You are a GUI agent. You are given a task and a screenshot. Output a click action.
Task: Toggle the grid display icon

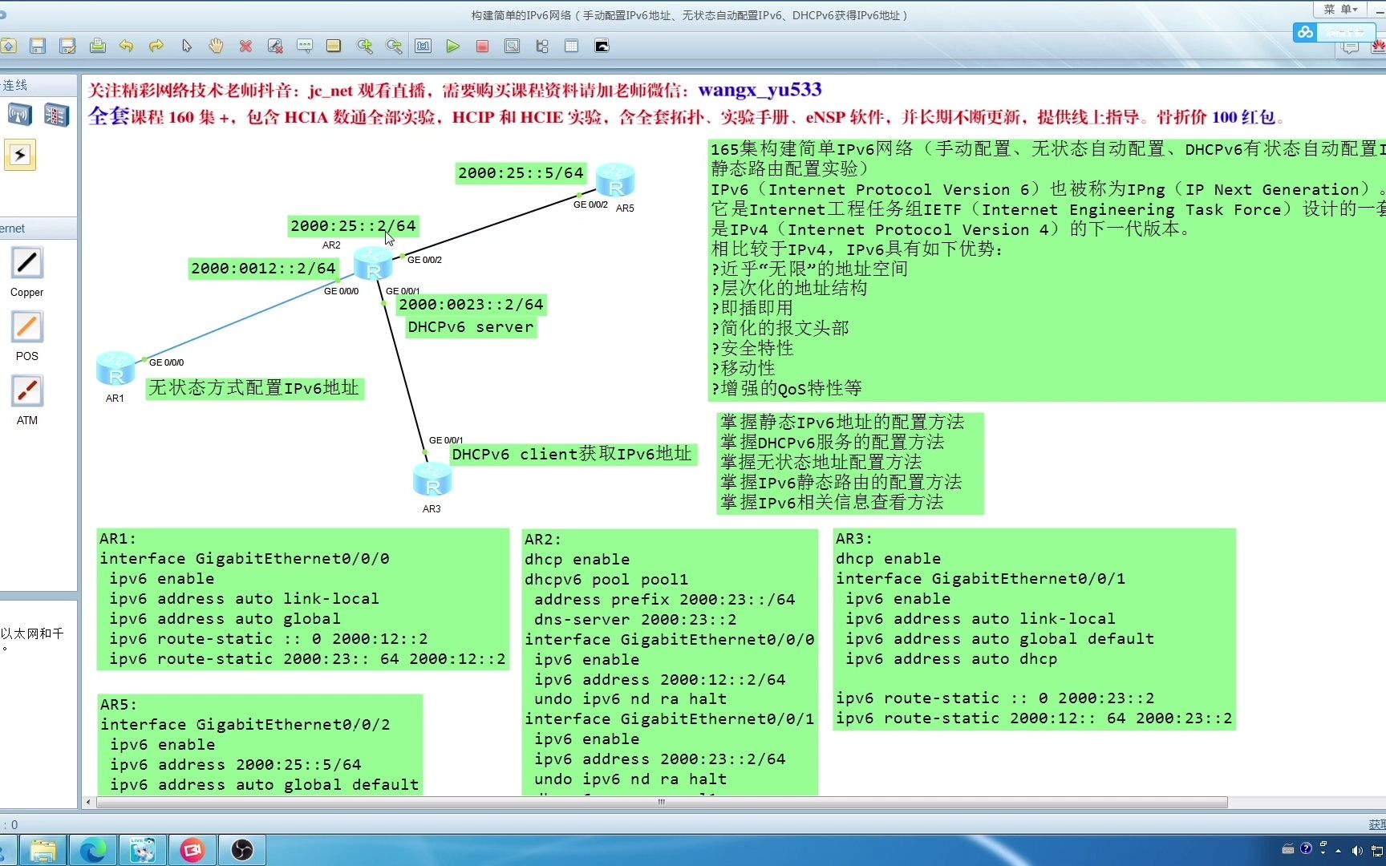click(x=572, y=46)
